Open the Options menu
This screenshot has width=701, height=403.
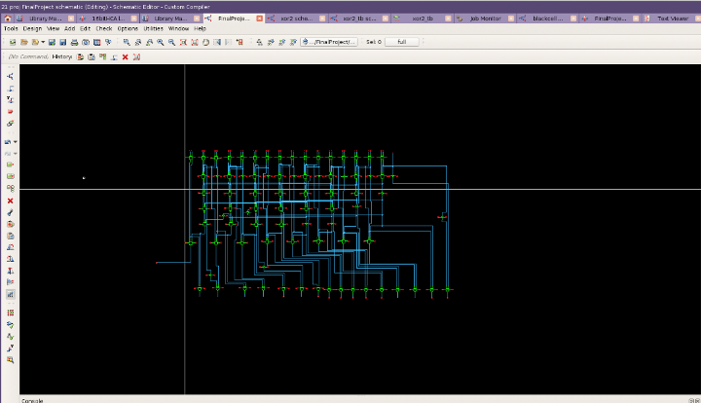point(128,28)
